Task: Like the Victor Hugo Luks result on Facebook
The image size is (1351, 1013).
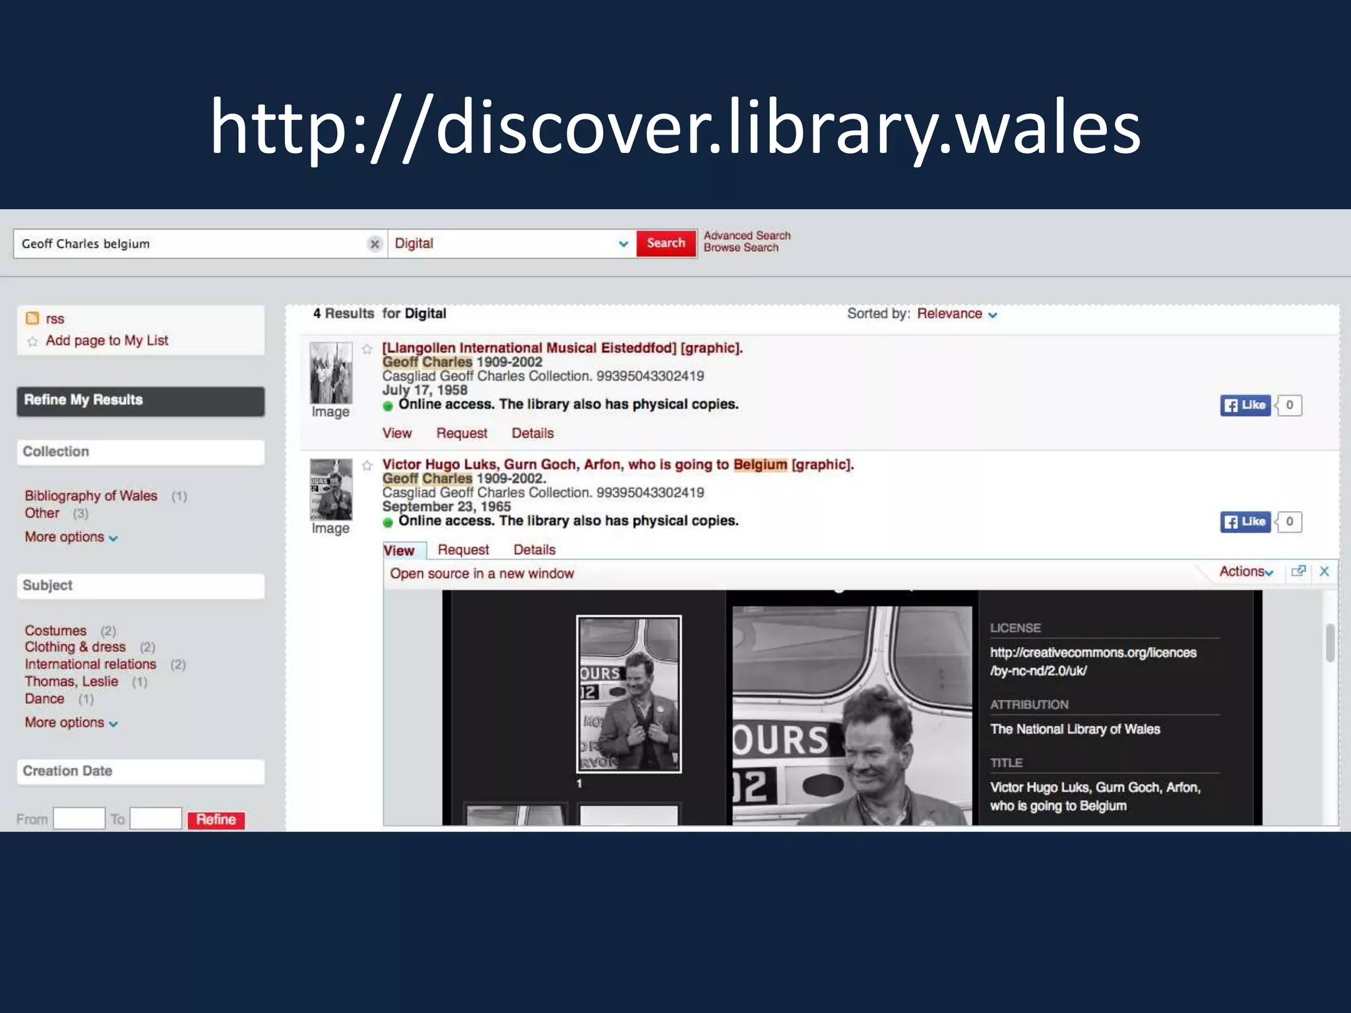Action: [1245, 522]
